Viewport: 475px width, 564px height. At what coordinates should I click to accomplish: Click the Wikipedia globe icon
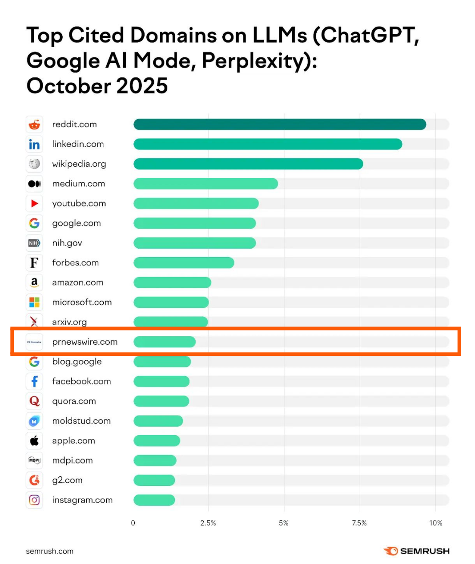(34, 164)
